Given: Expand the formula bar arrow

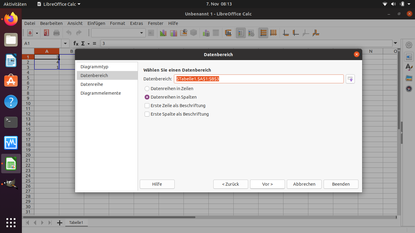Looking at the screenshot, I should 395,43.
